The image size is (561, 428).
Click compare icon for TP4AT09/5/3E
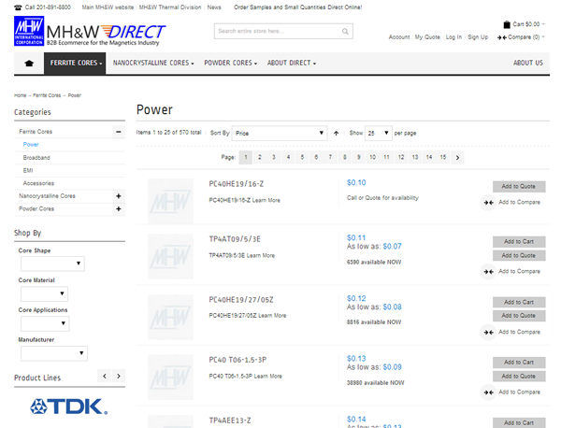488,271
